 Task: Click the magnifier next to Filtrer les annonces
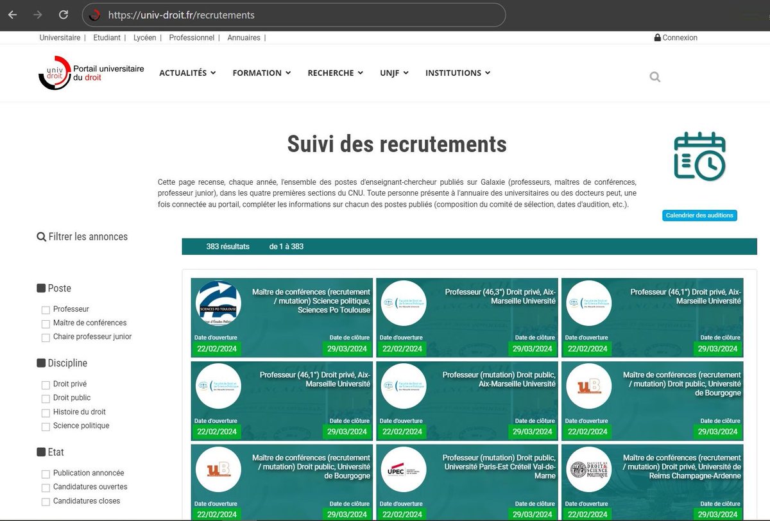pos(41,236)
